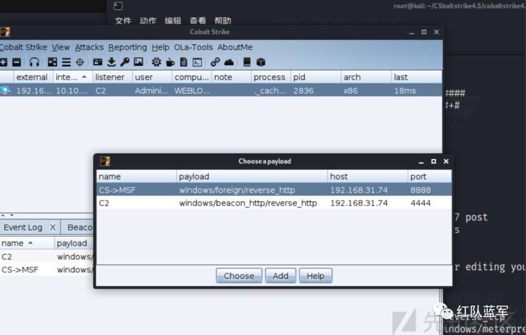Sort sessions by arch column
526x335 pixels.
[x=366, y=77]
